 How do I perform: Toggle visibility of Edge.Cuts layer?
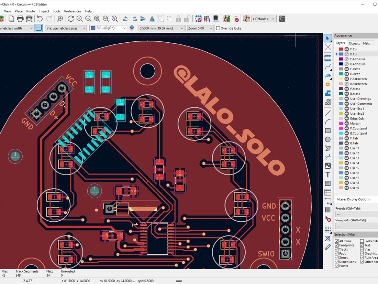[x=347, y=118]
